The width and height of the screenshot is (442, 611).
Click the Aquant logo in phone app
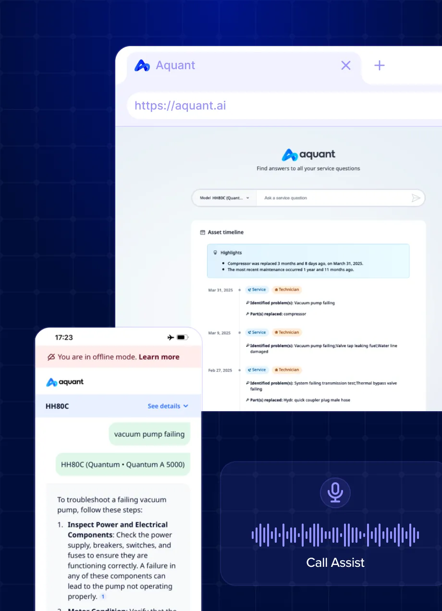pos(65,382)
